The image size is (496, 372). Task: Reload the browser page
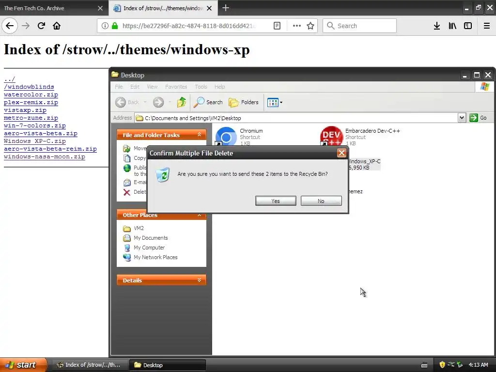(x=41, y=26)
